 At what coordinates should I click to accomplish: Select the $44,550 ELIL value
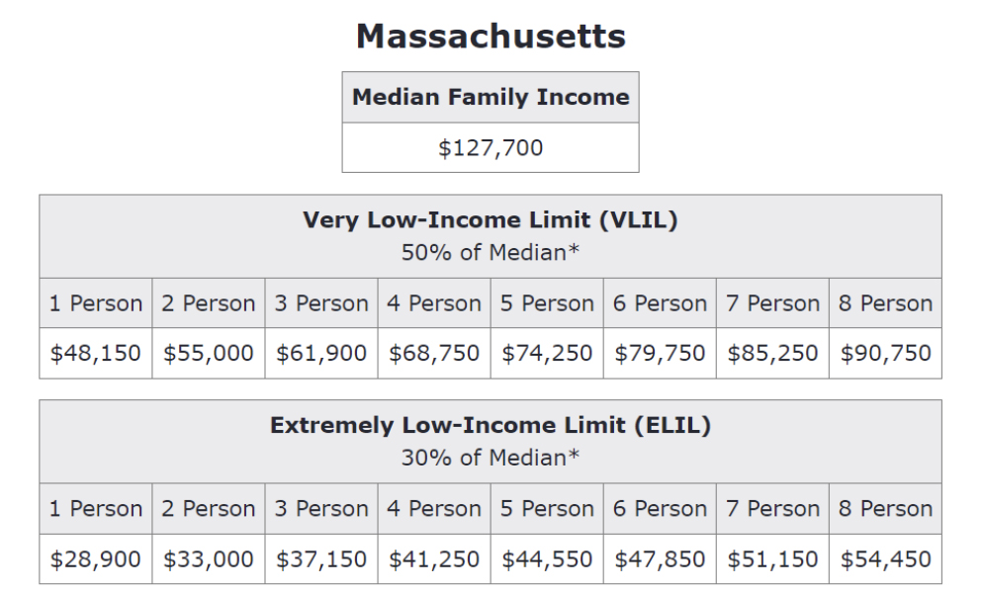(x=547, y=558)
